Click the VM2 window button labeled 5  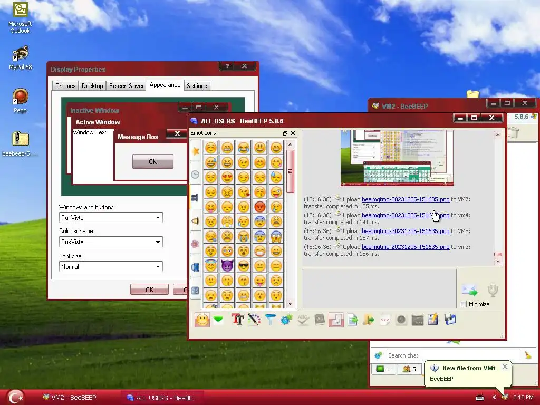[409, 369]
